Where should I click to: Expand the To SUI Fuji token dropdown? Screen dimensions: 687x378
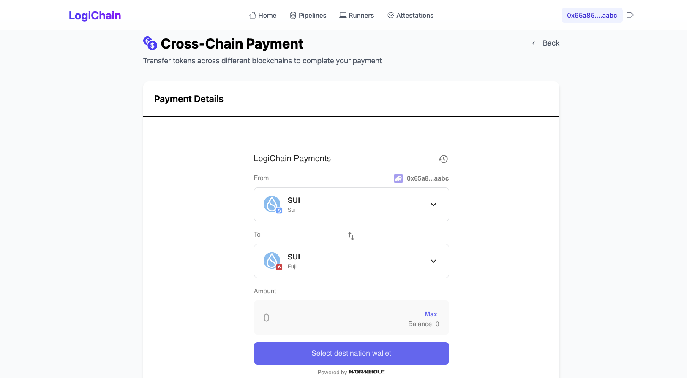click(433, 261)
